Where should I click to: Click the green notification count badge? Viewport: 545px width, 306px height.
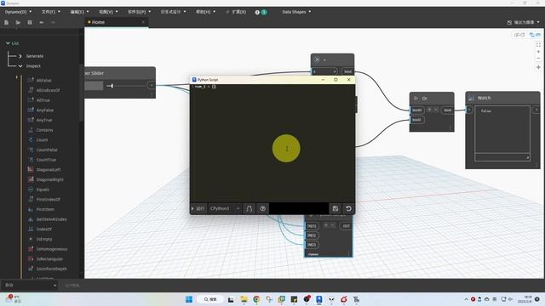point(264,12)
